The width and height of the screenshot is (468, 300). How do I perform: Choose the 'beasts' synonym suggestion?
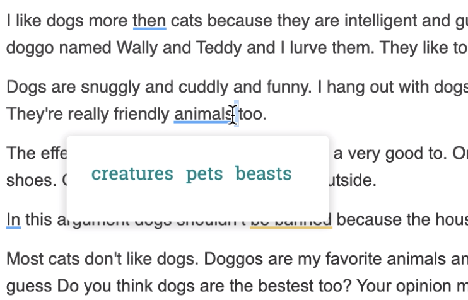click(263, 173)
